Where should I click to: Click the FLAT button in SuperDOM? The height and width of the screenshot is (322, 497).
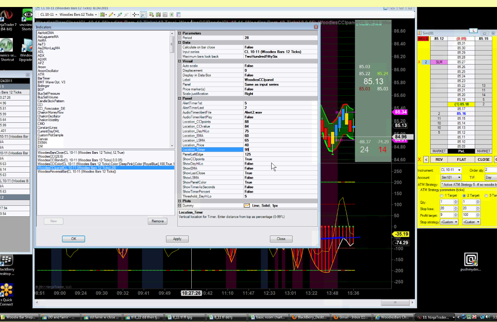462,159
